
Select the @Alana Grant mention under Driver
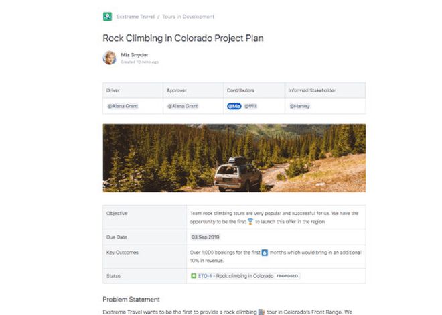click(123, 106)
